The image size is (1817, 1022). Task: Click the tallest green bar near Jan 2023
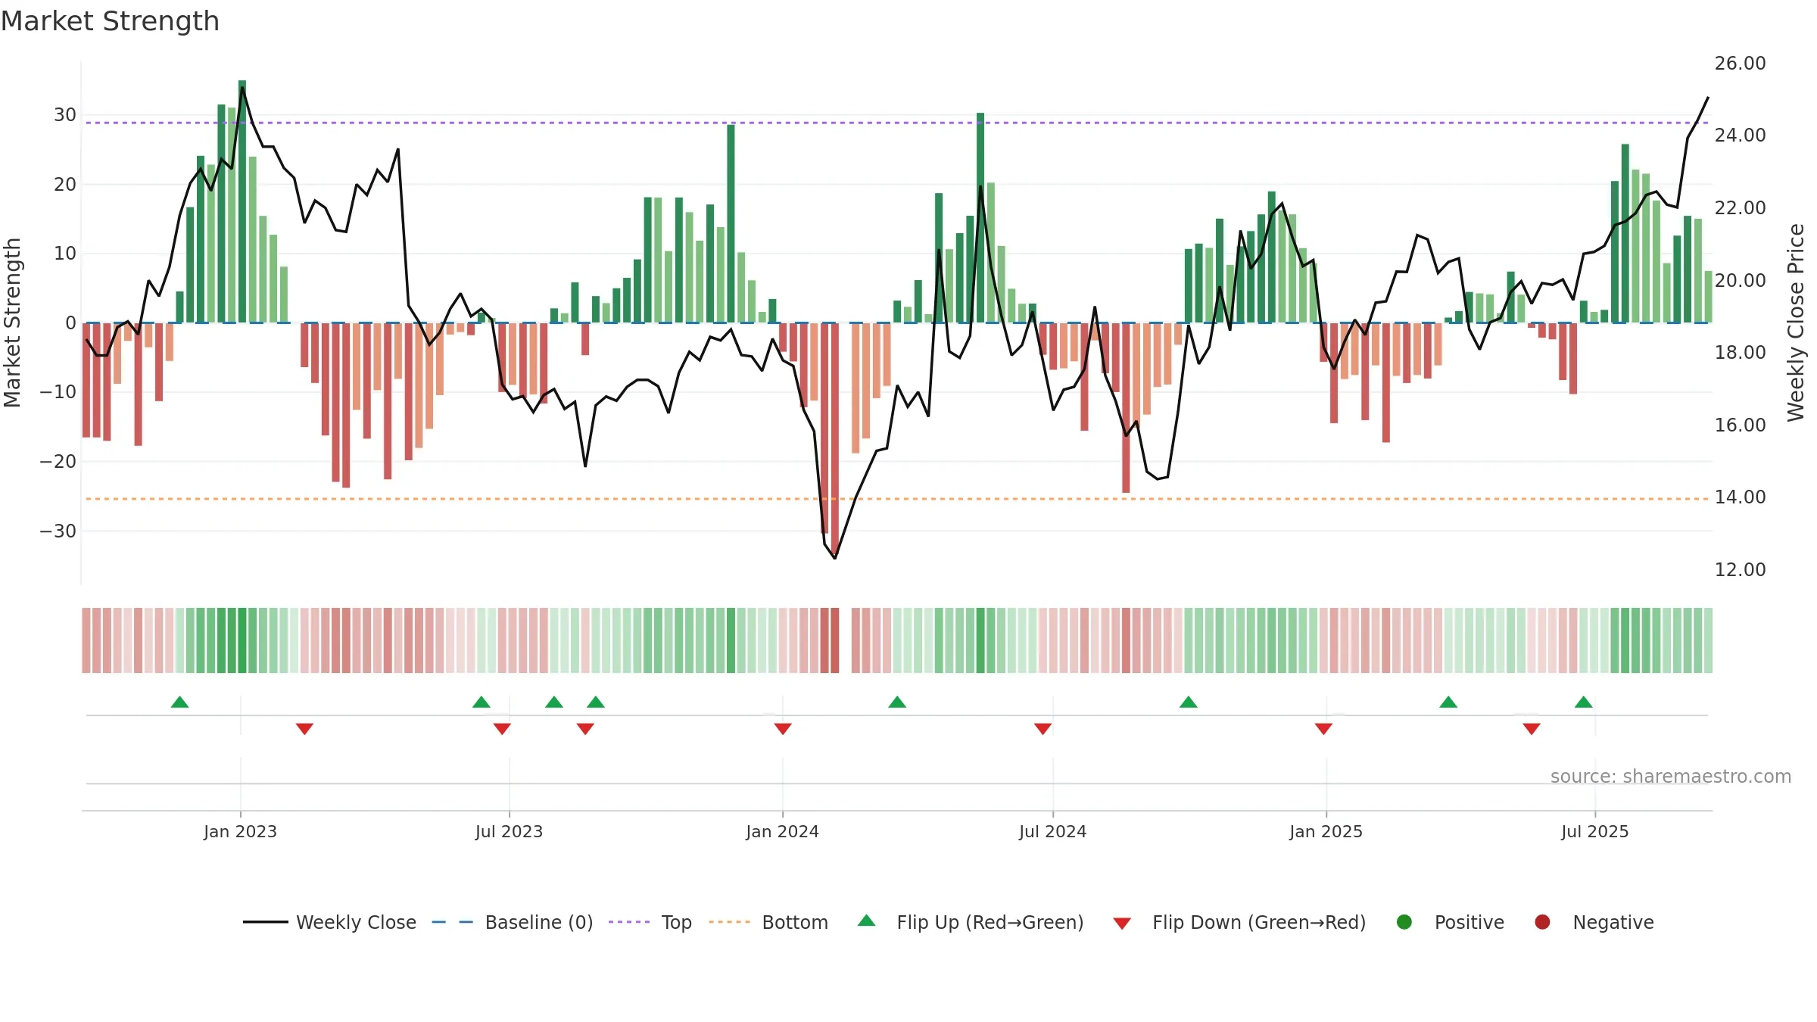pyautogui.click(x=242, y=201)
